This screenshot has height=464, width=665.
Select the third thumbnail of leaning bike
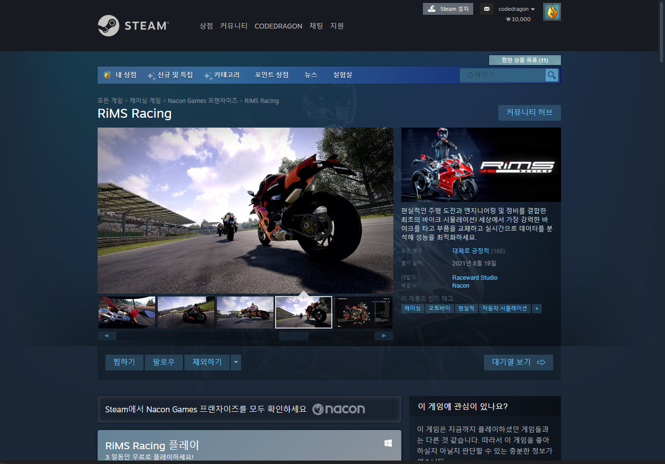point(245,312)
